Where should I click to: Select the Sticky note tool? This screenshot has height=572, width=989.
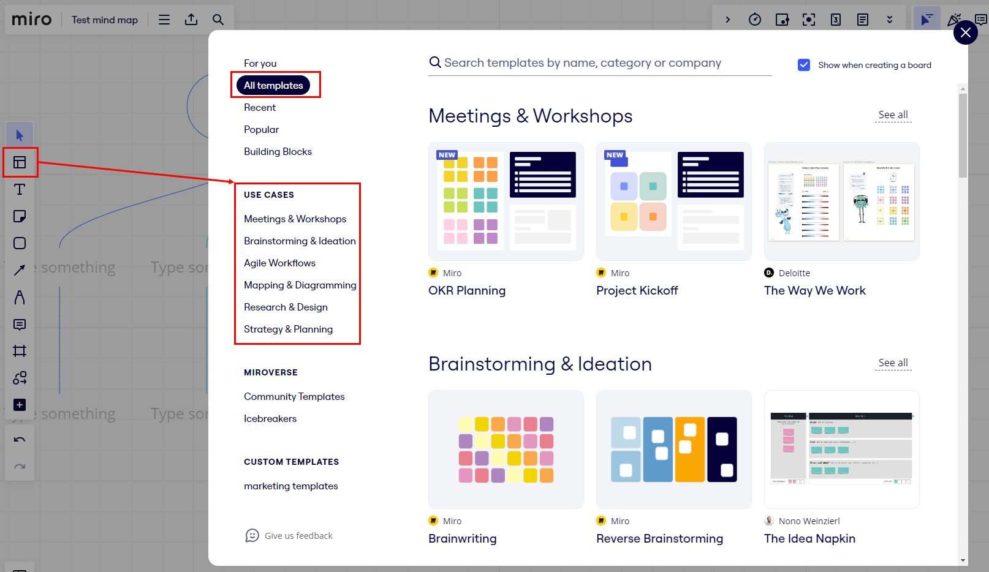pyautogui.click(x=20, y=216)
